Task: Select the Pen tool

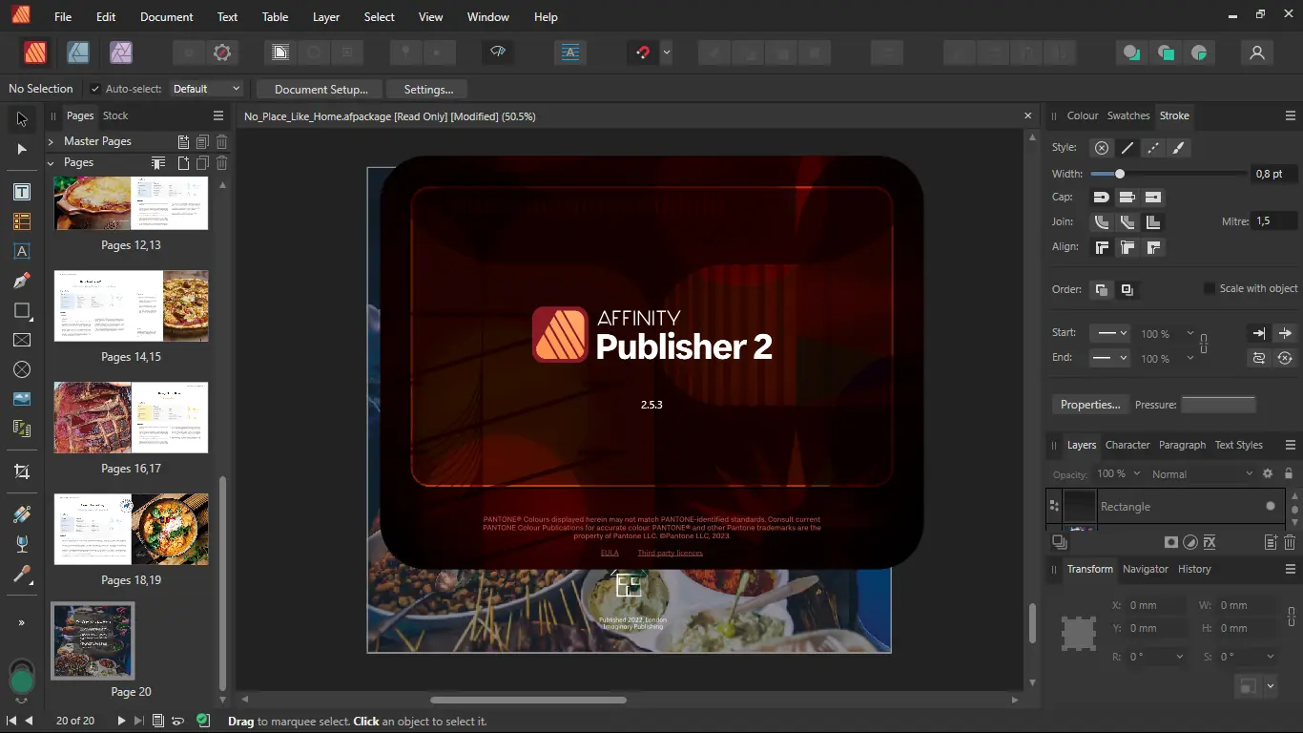Action: pyautogui.click(x=21, y=281)
